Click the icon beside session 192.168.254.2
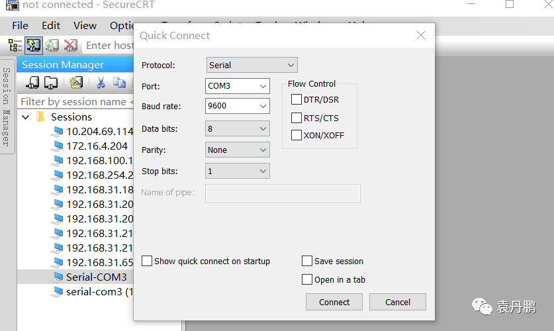The width and height of the screenshot is (554, 331). tap(57, 175)
